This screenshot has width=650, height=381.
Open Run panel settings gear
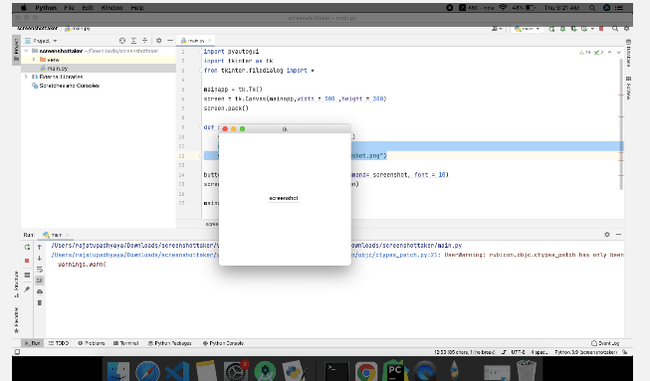pos(607,235)
